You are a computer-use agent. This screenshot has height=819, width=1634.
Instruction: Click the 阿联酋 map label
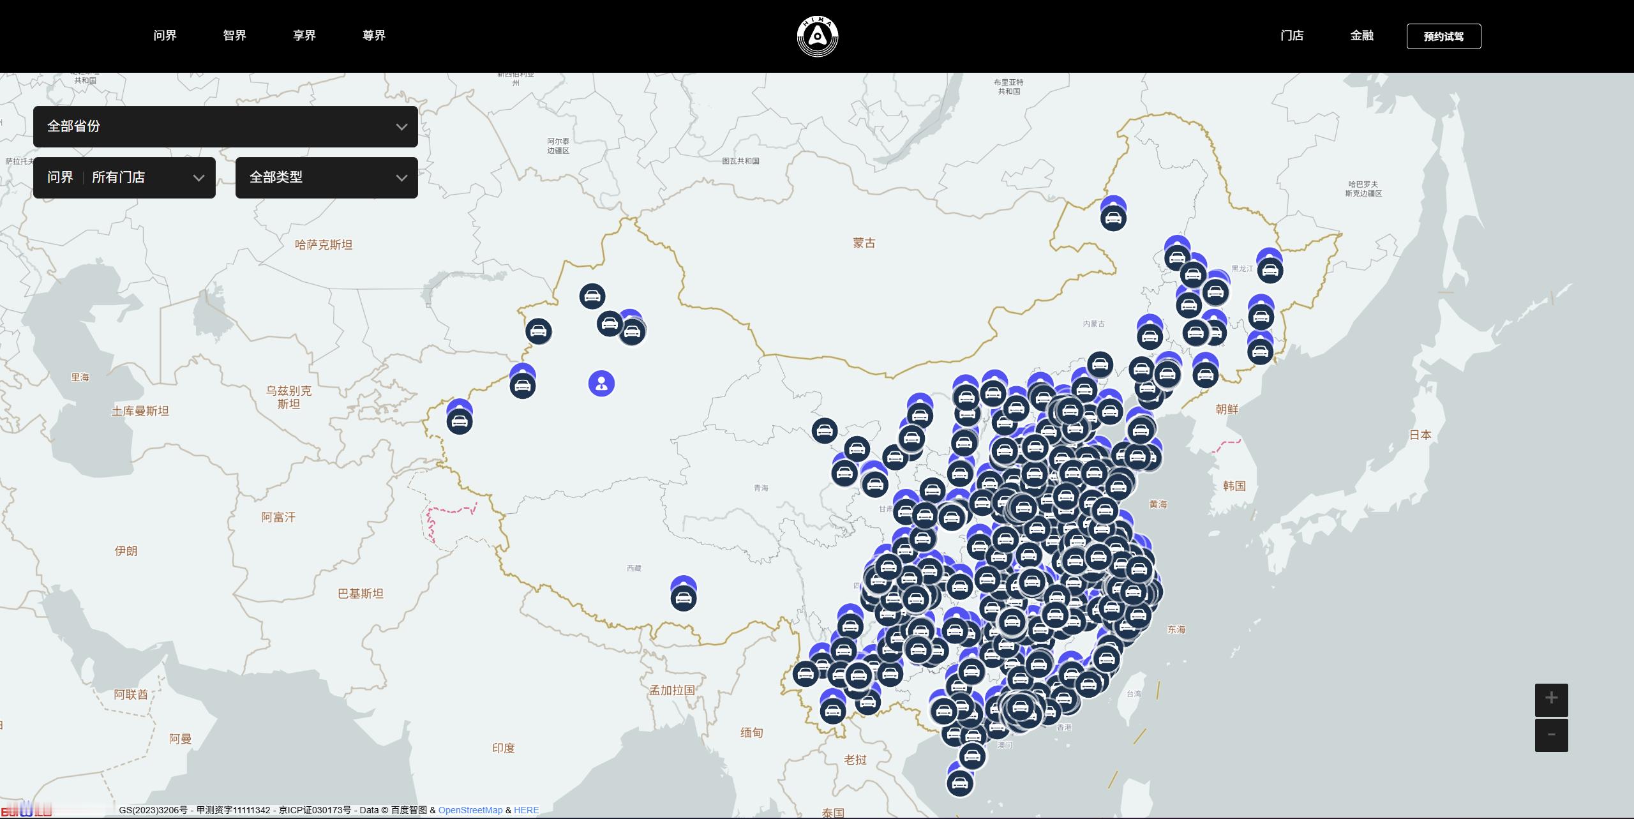[x=131, y=695]
